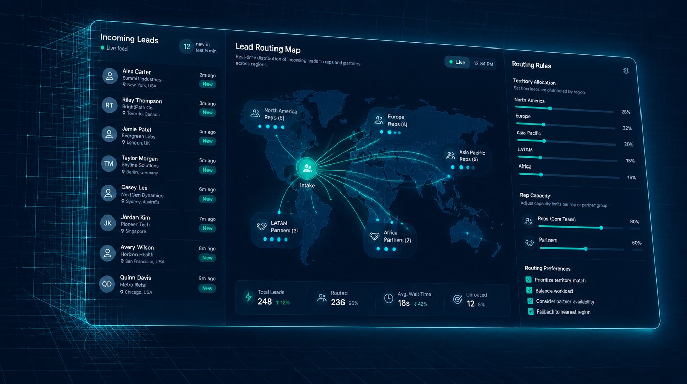The width and height of the screenshot is (687, 384).
Task: Click the Reps (Core Team) capacity icon
Action: point(529,221)
